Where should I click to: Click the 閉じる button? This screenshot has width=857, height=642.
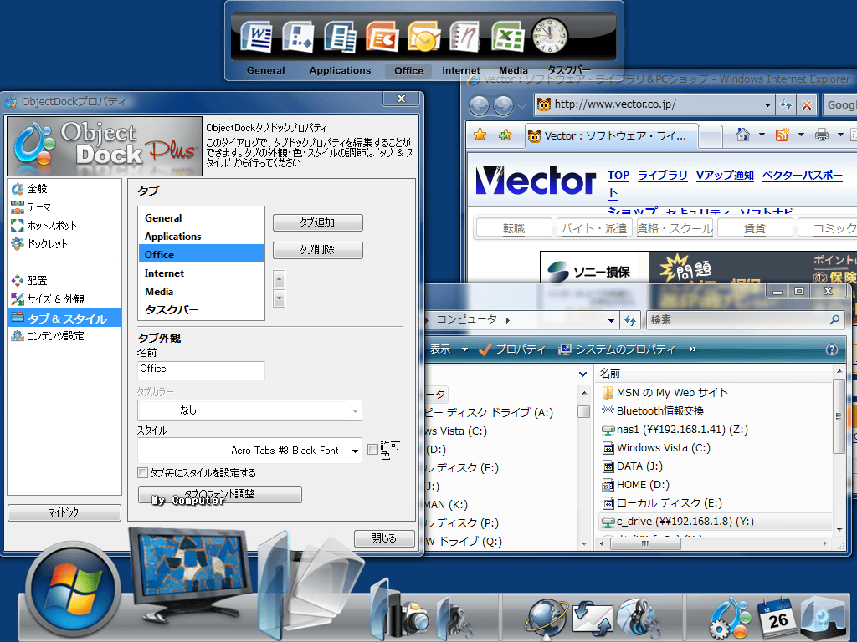point(383,538)
